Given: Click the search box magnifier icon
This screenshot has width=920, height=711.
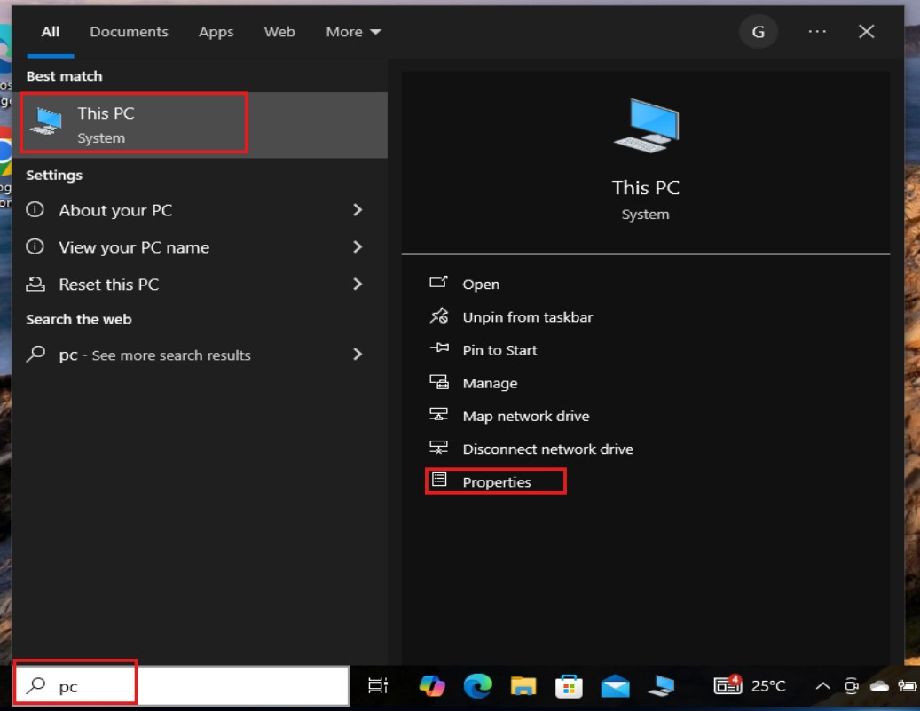Looking at the screenshot, I should coord(35,684).
